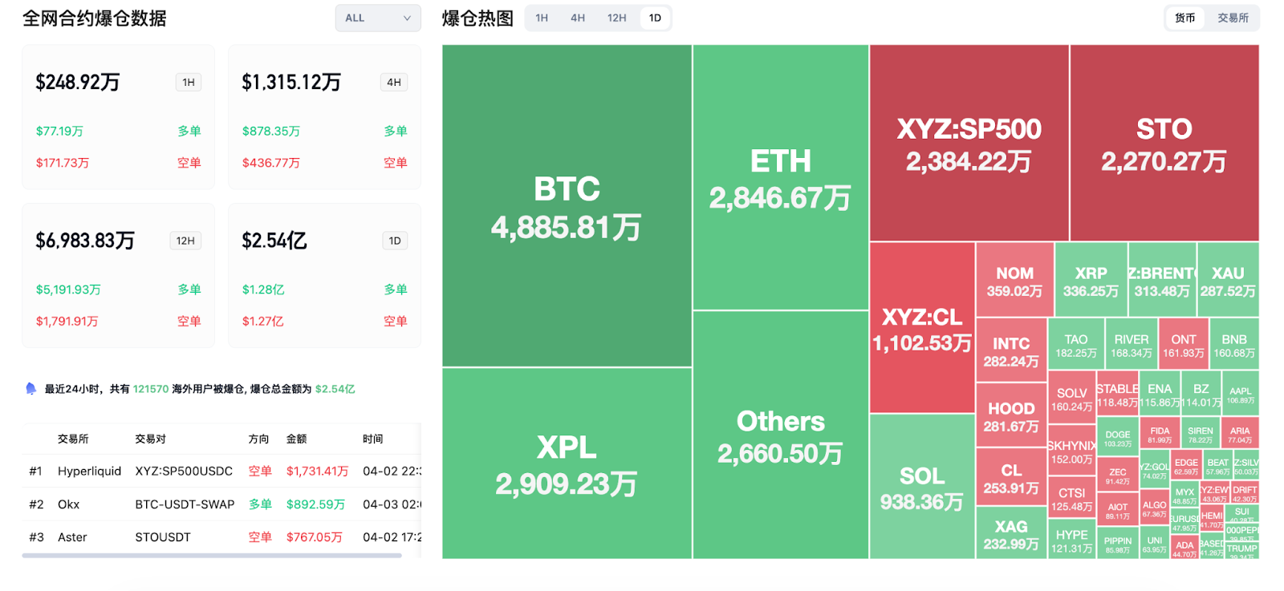This screenshot has height=591, width=1284.
Task: Open the XPL heatmap tile
Action: [x=567, y=463]
